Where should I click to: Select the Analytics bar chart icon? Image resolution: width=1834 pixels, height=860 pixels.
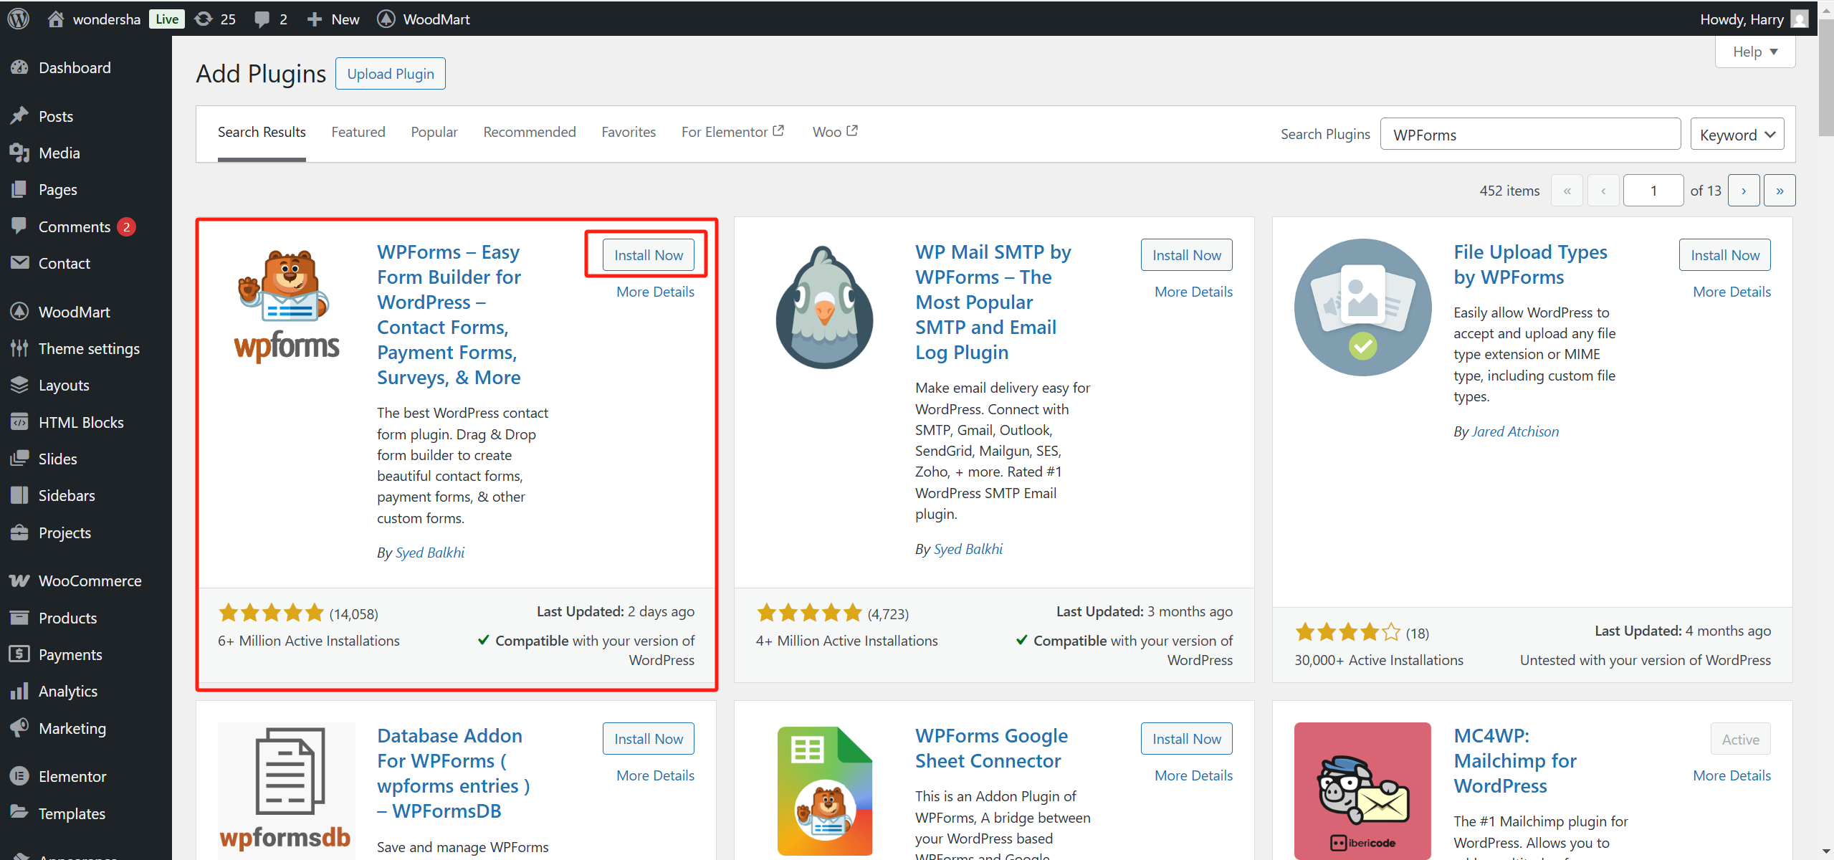(19, 691)
